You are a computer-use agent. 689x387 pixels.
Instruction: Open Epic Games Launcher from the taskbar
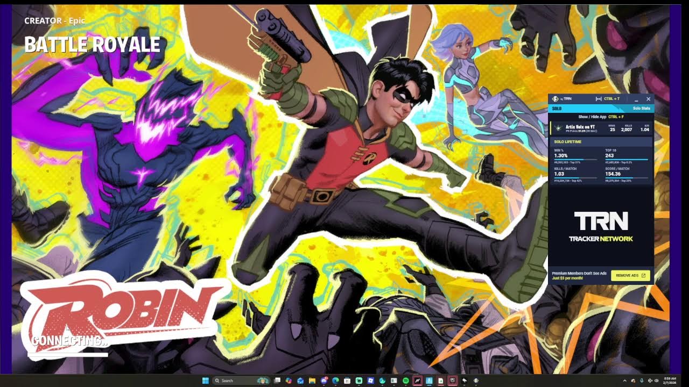453,381
